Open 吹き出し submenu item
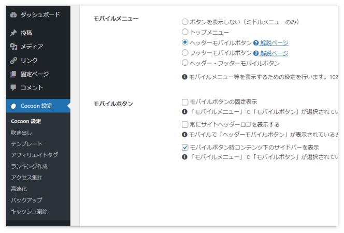 coord(22,133)
